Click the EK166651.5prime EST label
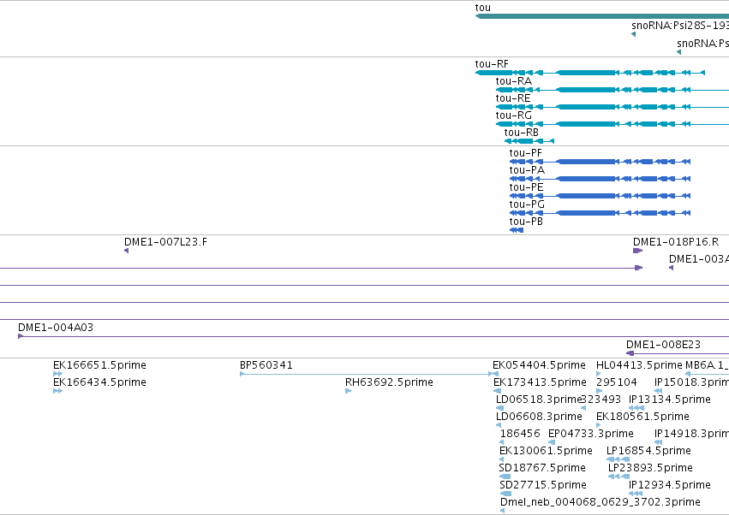The width and height of the screenshot is (729, 515). pyautogui.click(x=99, y=365)
